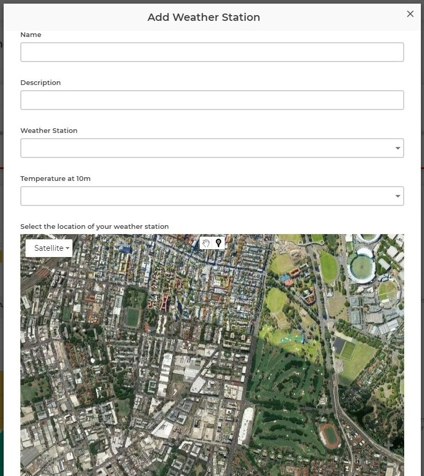Expand the Weather Station dropdown

point(212,148)
